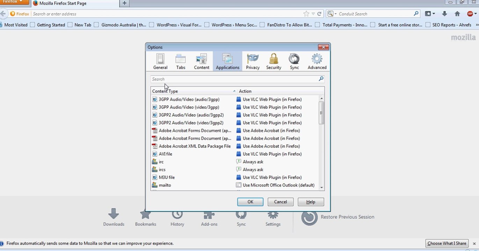Click Choose What I Share button
This screenshot has width=479, height=251.
(x=447, y=243)
